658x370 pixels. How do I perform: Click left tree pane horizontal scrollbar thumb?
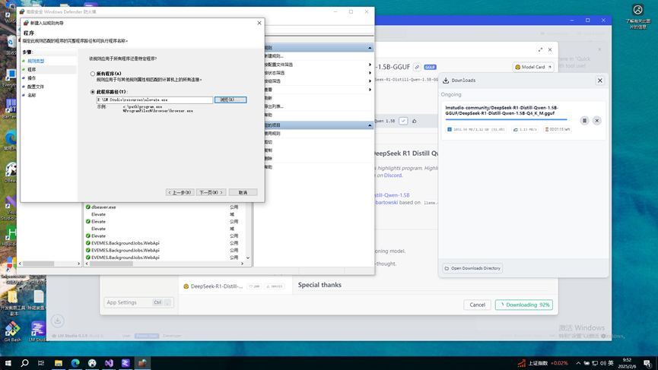(38, 264)
